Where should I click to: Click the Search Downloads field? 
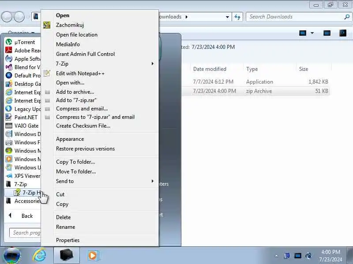tap(299, 17)
